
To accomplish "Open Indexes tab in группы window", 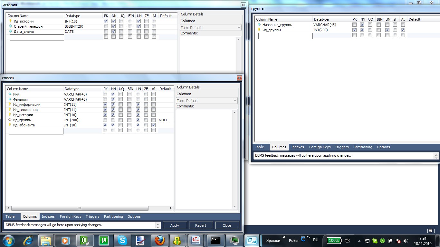I will point(297,147).
